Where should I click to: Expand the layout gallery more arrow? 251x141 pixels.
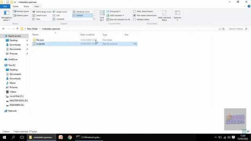[94, 19]
